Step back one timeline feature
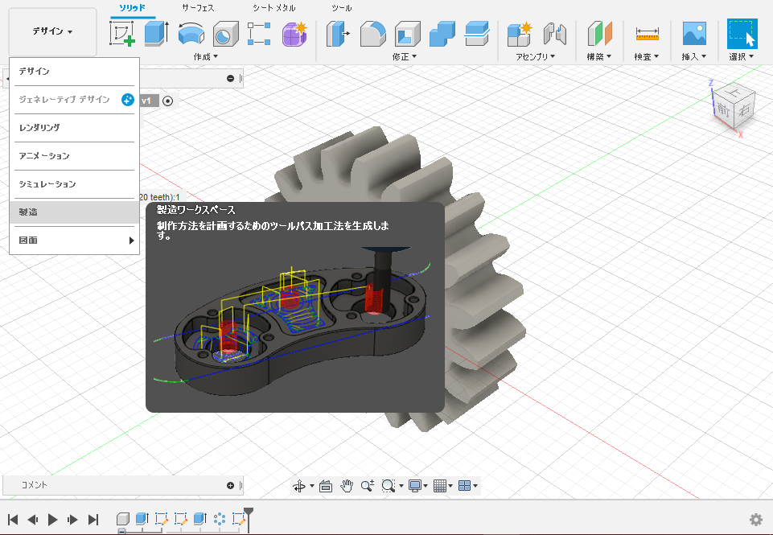The height and width of the screenshot is (535, 773). [x=33, y=519]
